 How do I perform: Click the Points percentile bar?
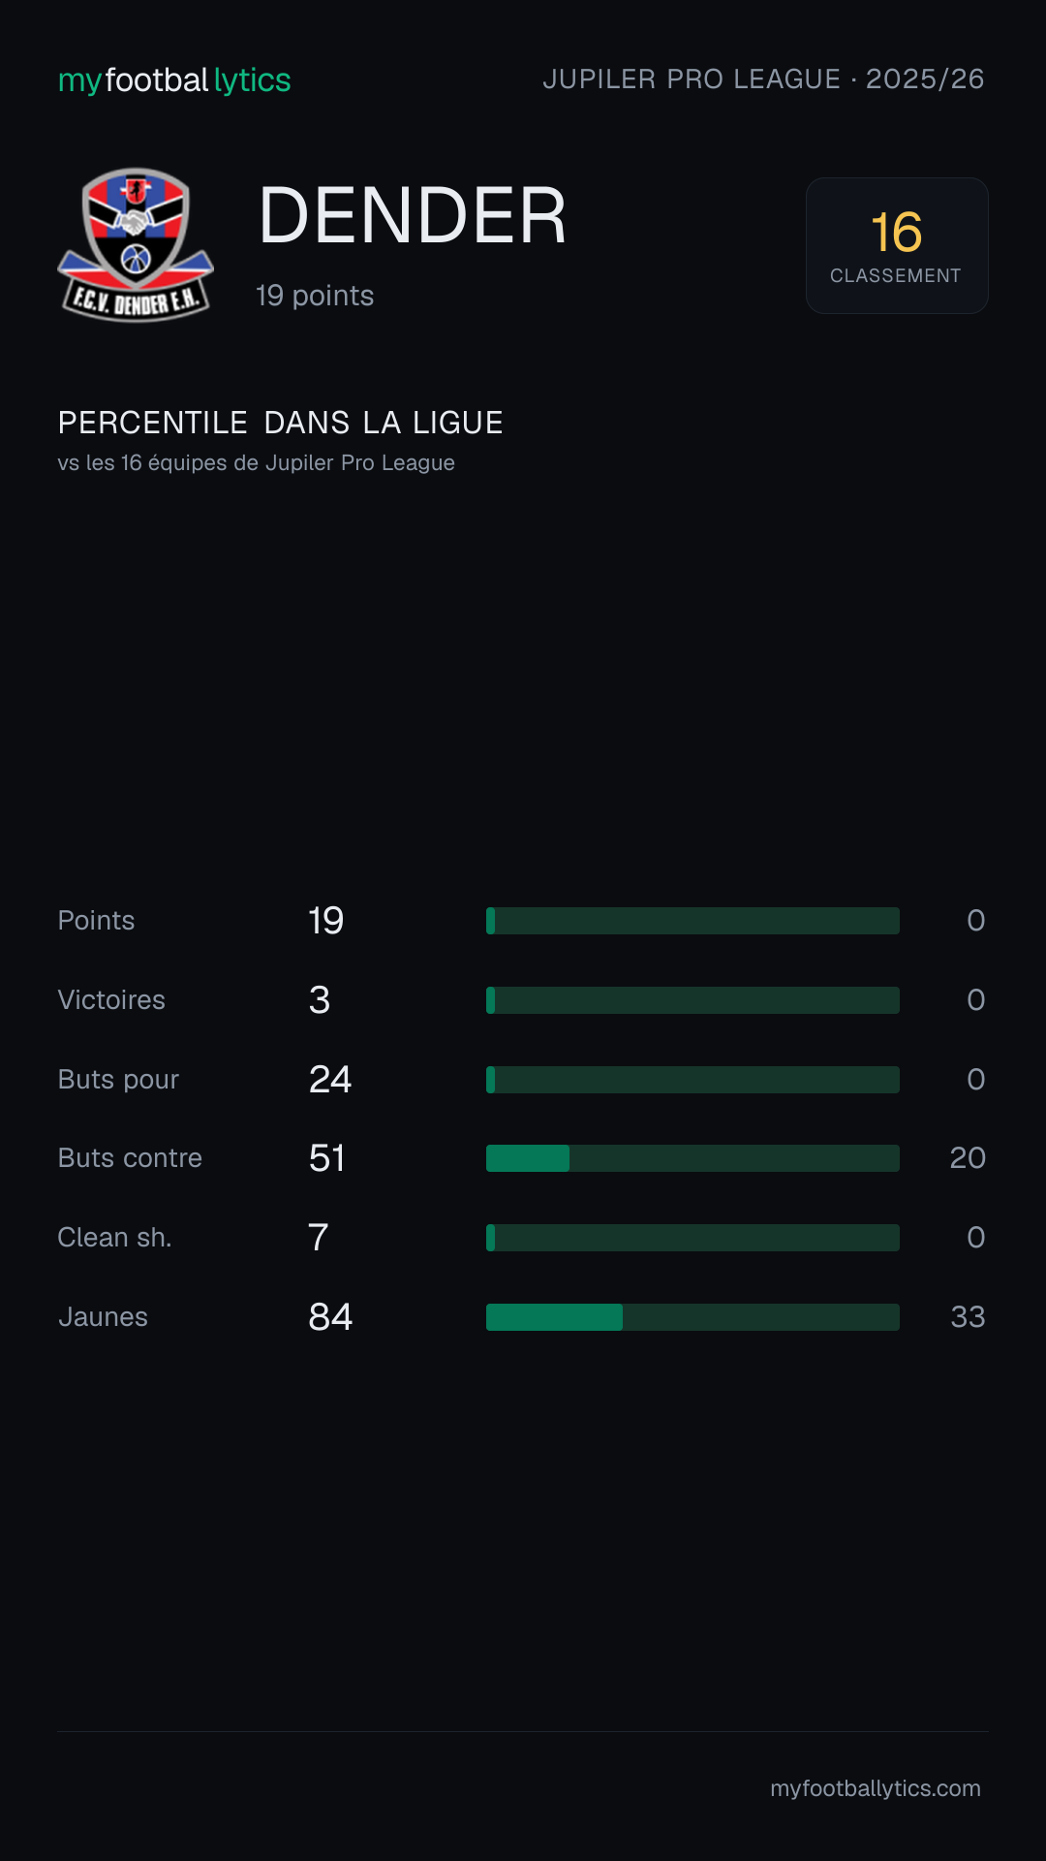692,921
